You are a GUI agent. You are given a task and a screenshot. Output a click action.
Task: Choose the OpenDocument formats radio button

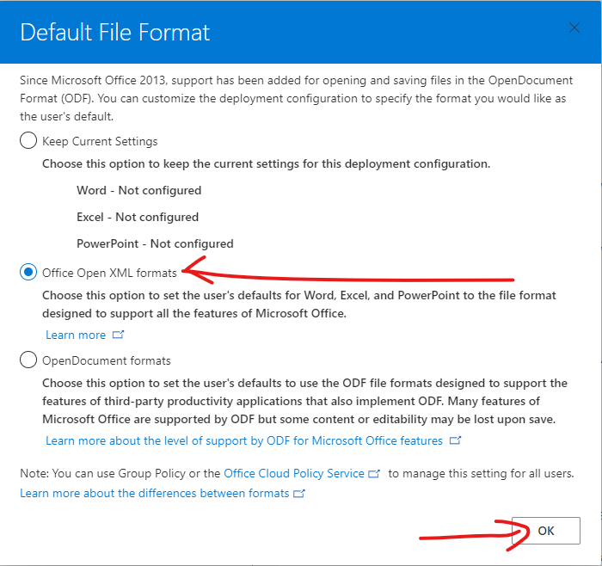coord(28,360)
